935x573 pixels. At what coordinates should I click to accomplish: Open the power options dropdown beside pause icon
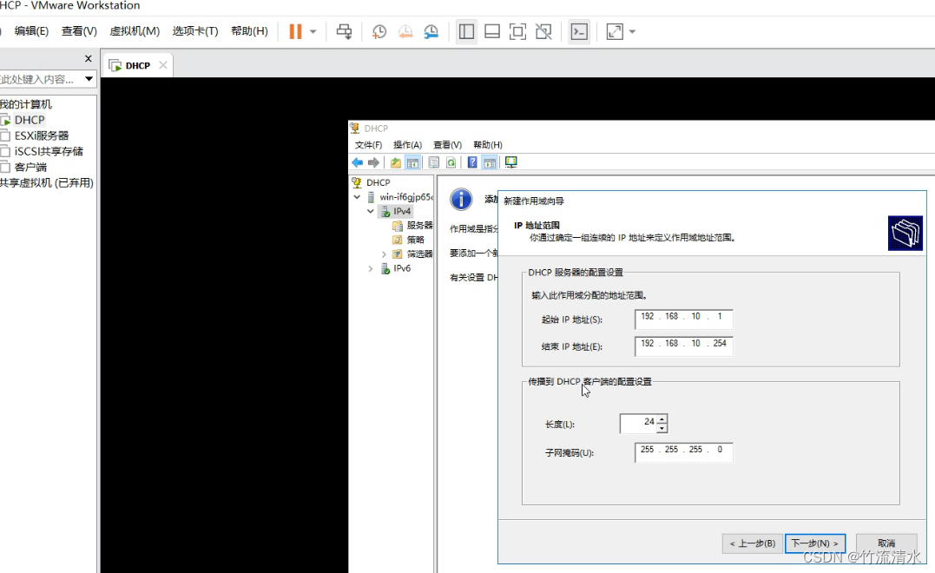pyautogui.click(x=313, y=31)
